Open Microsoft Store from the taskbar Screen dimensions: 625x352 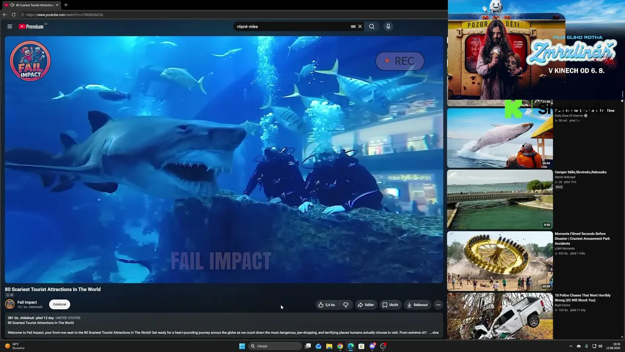tap(361, 346)
